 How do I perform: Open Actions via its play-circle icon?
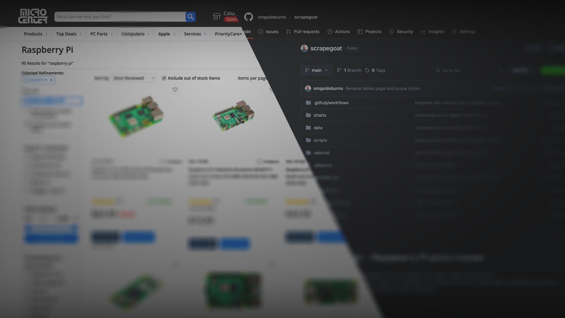point(330,32)
